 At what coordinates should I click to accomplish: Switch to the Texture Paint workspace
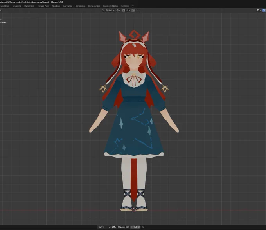point(43,6)
